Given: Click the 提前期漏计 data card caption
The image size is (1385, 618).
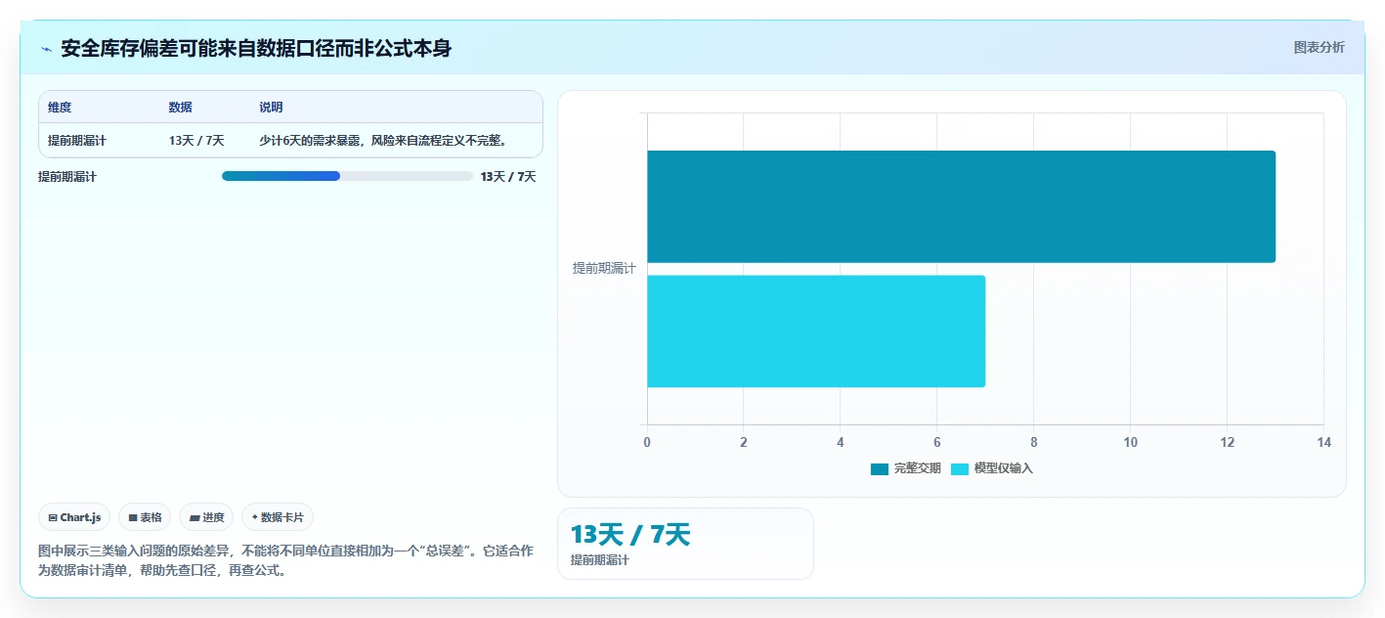Looking at the screenshot, I should (x=600, y=560).
